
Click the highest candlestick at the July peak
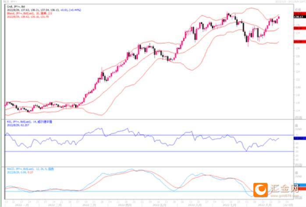coord(228,15)
